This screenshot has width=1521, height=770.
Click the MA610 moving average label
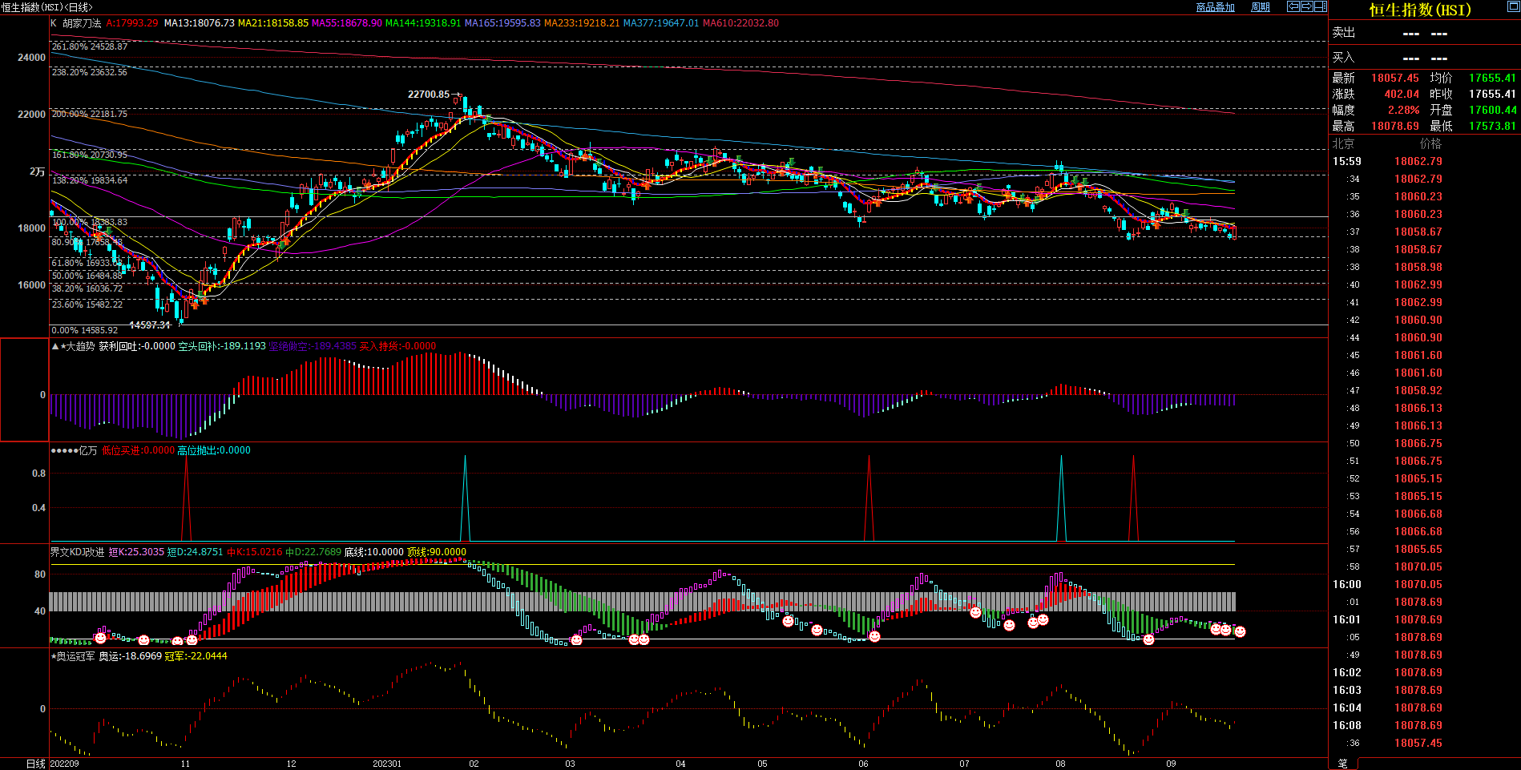pos(740,23)
